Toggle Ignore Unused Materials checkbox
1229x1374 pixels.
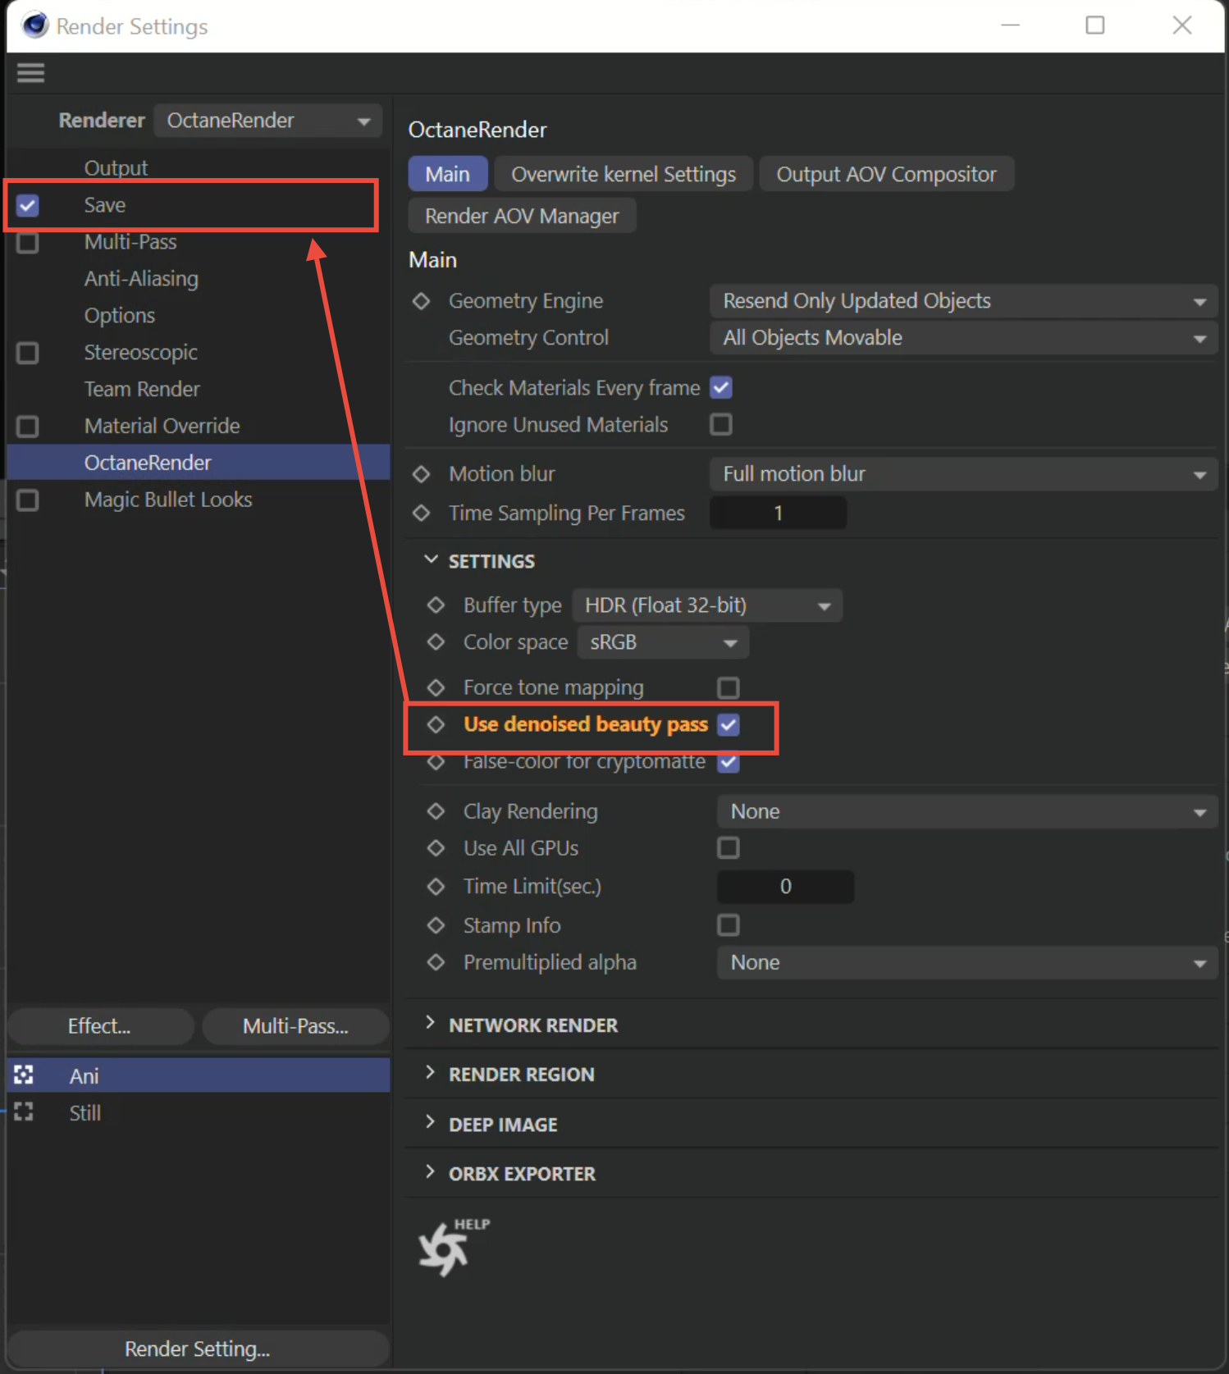click(x=721, y=425)
